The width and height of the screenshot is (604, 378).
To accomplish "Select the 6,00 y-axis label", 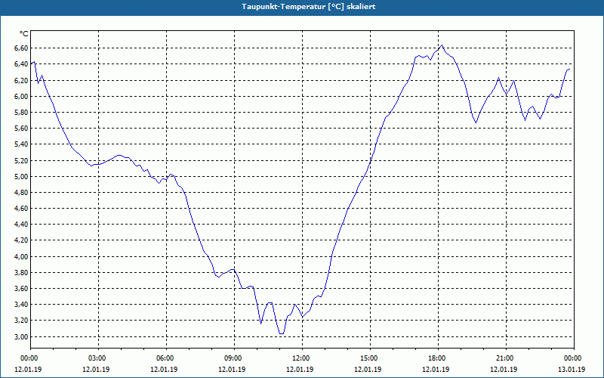I will click(21, 97).
